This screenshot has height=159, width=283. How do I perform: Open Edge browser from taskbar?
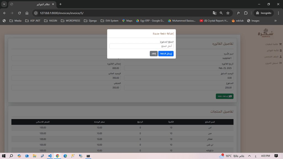65,156
